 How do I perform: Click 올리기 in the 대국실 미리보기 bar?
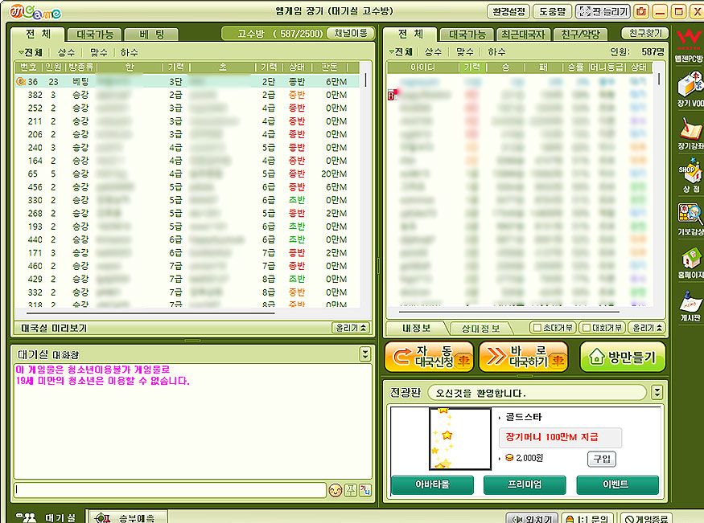click(x=351, y=328)
